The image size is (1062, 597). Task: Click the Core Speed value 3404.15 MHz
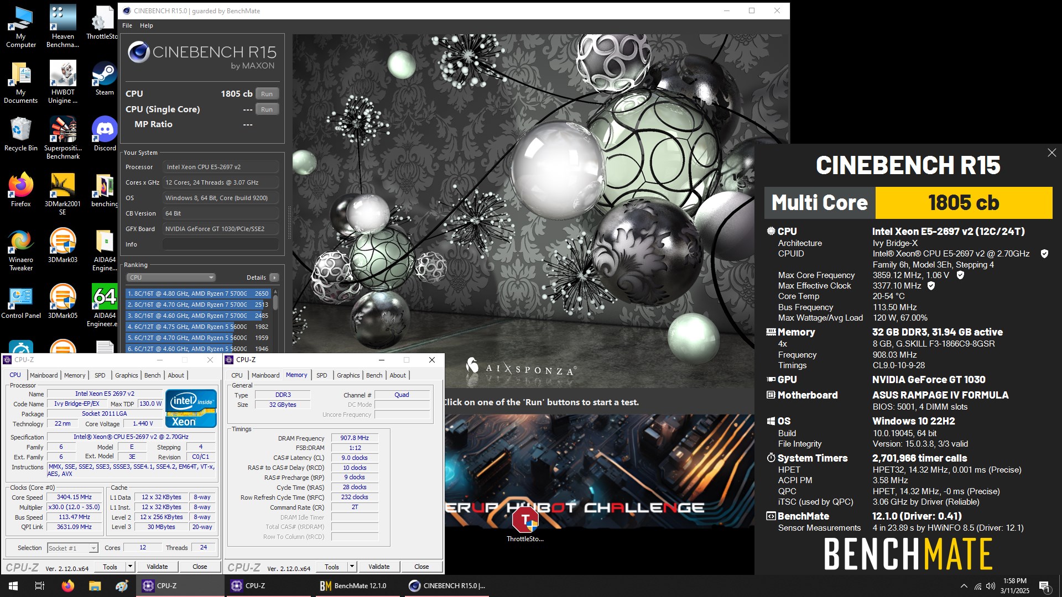tap(74, 497)
